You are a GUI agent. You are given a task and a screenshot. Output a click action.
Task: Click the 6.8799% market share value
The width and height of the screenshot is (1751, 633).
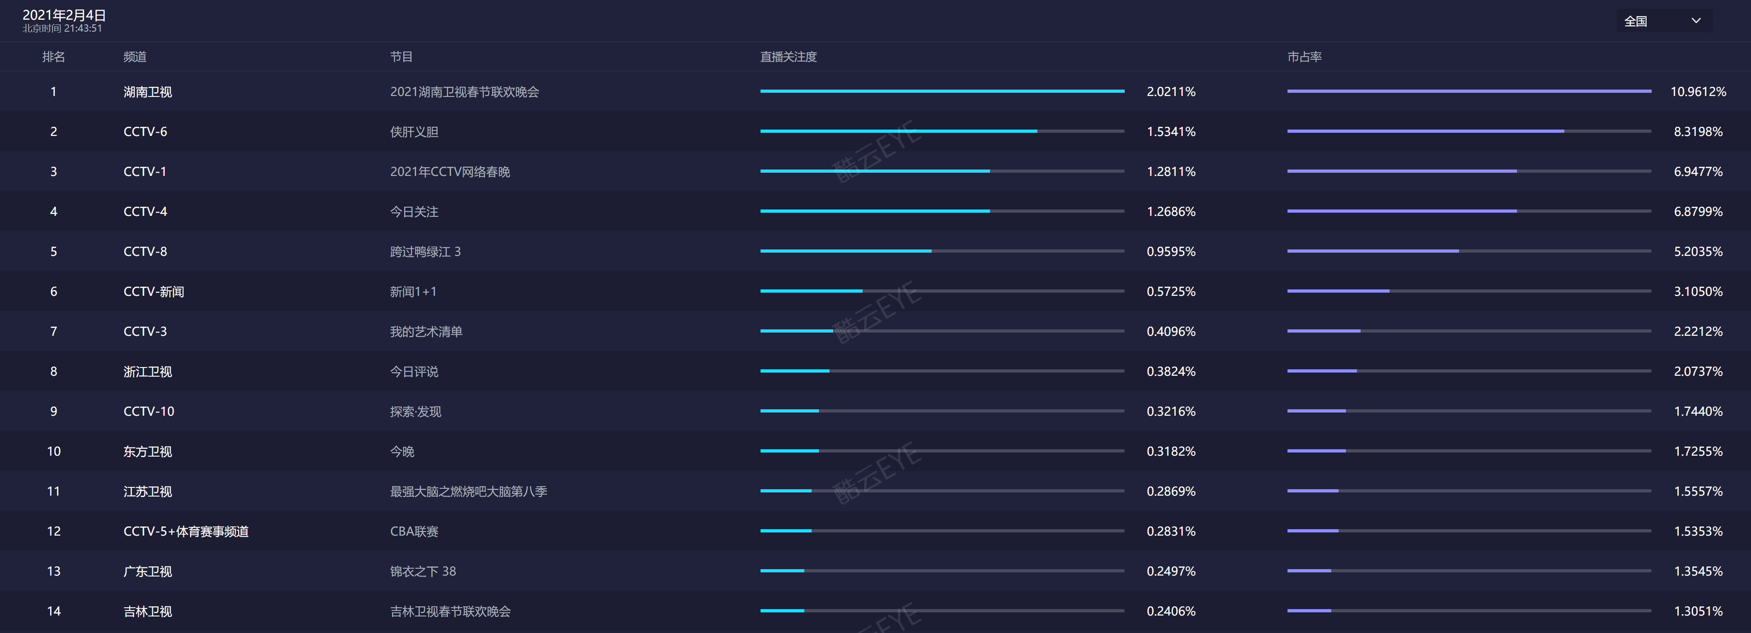[x=1698, y=212]
